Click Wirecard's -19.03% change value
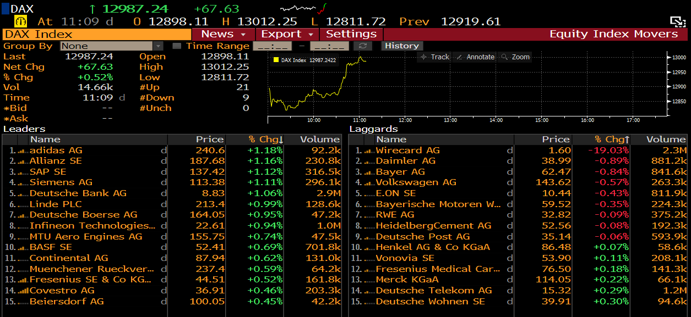The image size is (691, 317). (608, 151)
